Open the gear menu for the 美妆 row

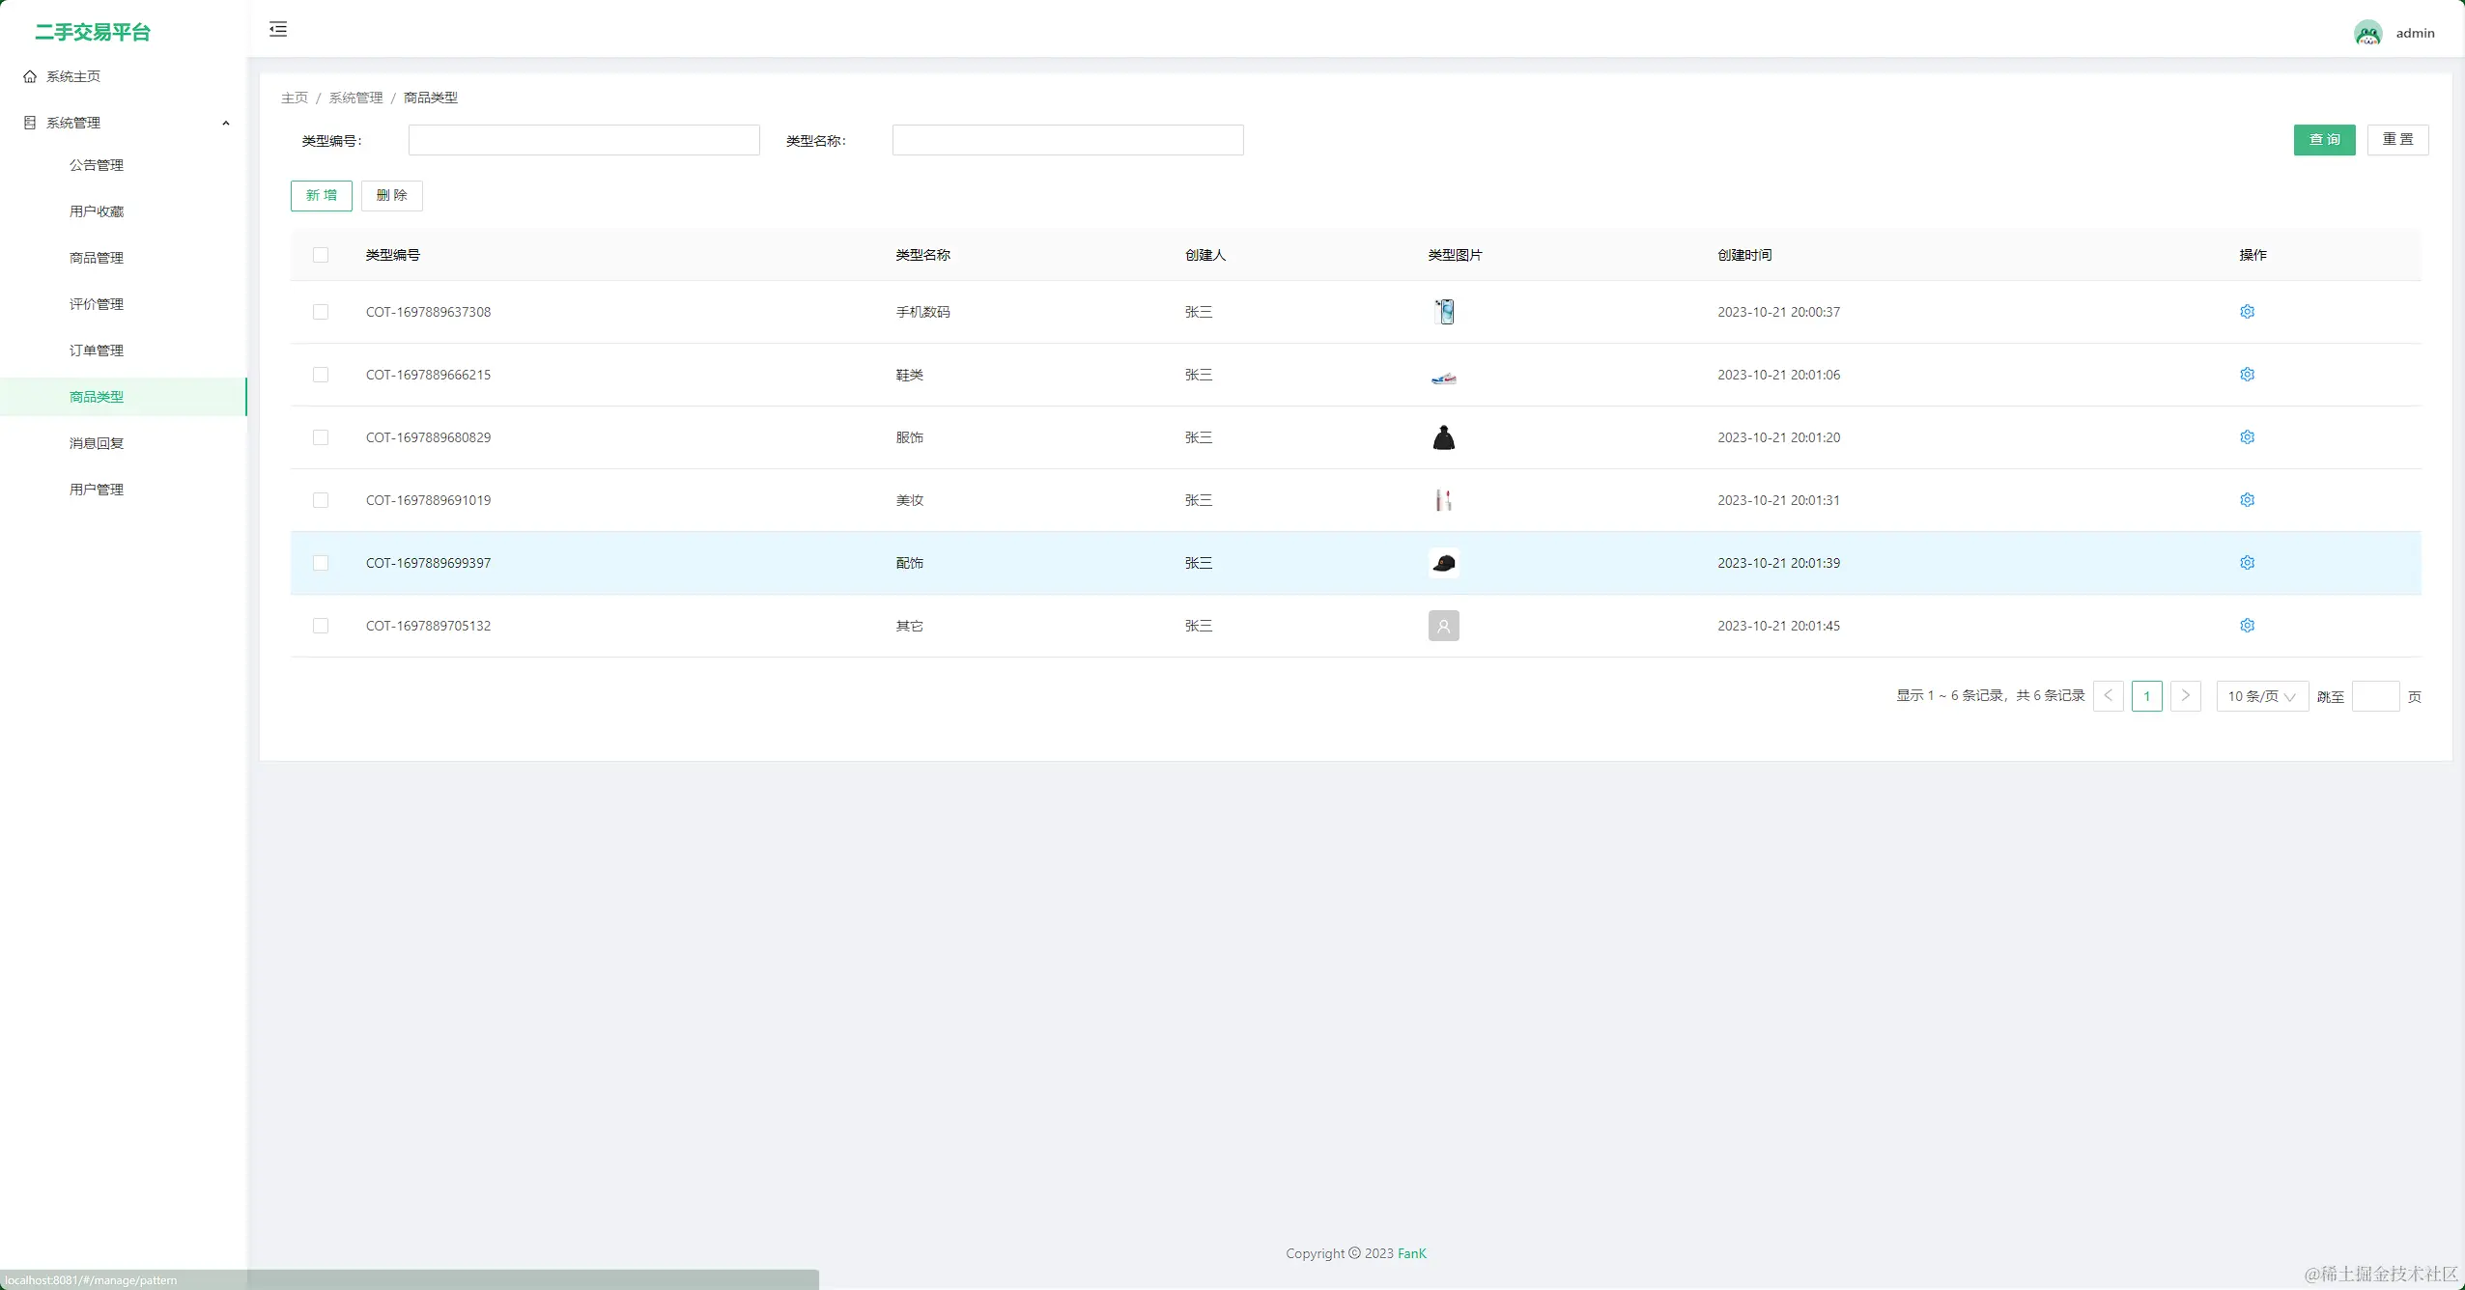click(x=2247, y=500)
